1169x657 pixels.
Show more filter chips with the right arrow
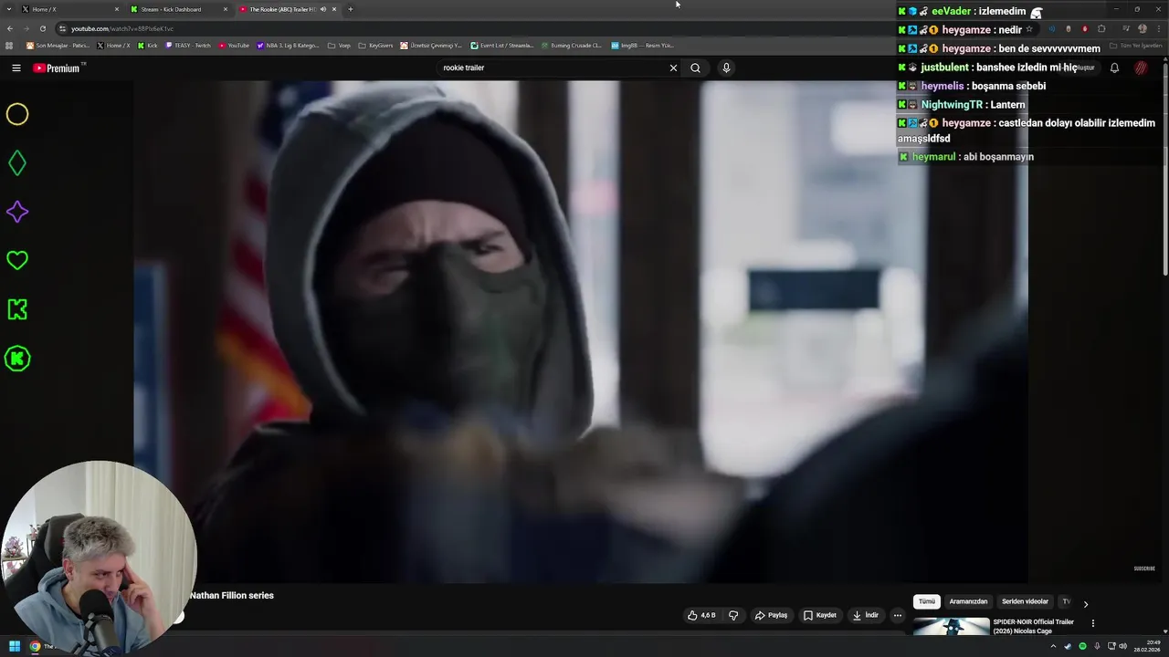coord(1085,603)
